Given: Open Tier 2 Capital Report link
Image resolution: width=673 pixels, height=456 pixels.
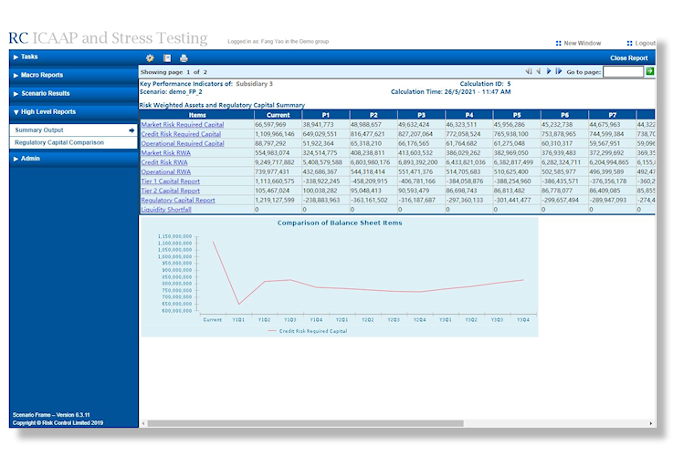Looking at the screenshot, I should [x=171, y=191].
